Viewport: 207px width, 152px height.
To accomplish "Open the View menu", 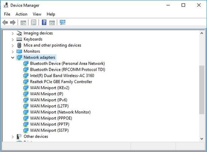I will 37,14.
